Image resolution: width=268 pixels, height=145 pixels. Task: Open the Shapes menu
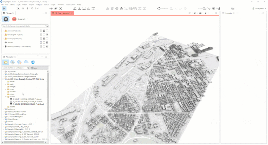pyautogui.click(x=31, y=5)
